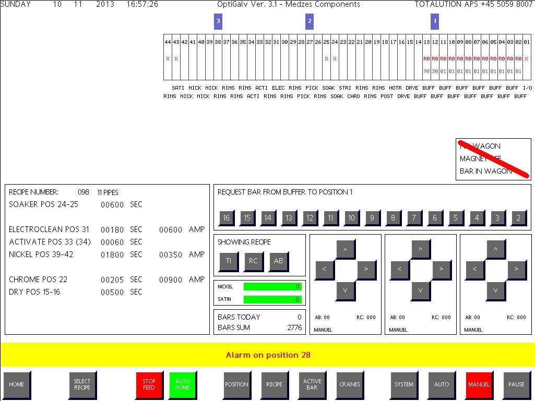
Task: Click the left arrow in the right crane panel
Action: 475,270
